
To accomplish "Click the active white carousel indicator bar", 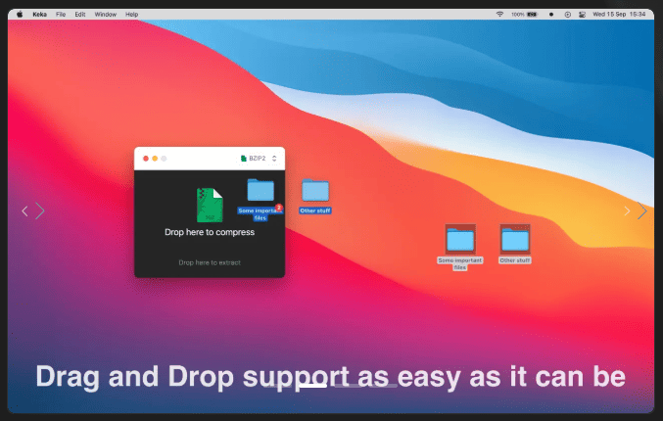I will click(313, 386).
